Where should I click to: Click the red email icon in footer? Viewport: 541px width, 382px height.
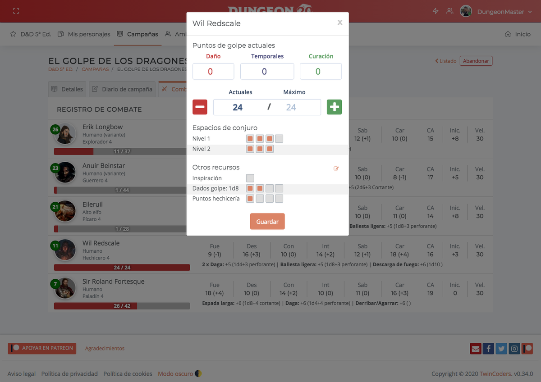[475, 348]
